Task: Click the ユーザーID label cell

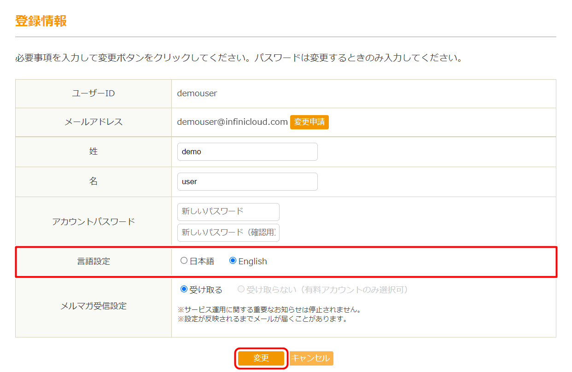Action: pyautogui.click(x=93, y=93)
